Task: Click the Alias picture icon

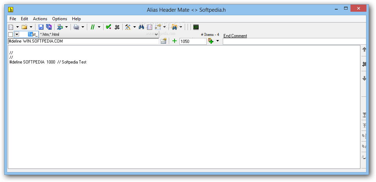Action: tap(158, 27)
